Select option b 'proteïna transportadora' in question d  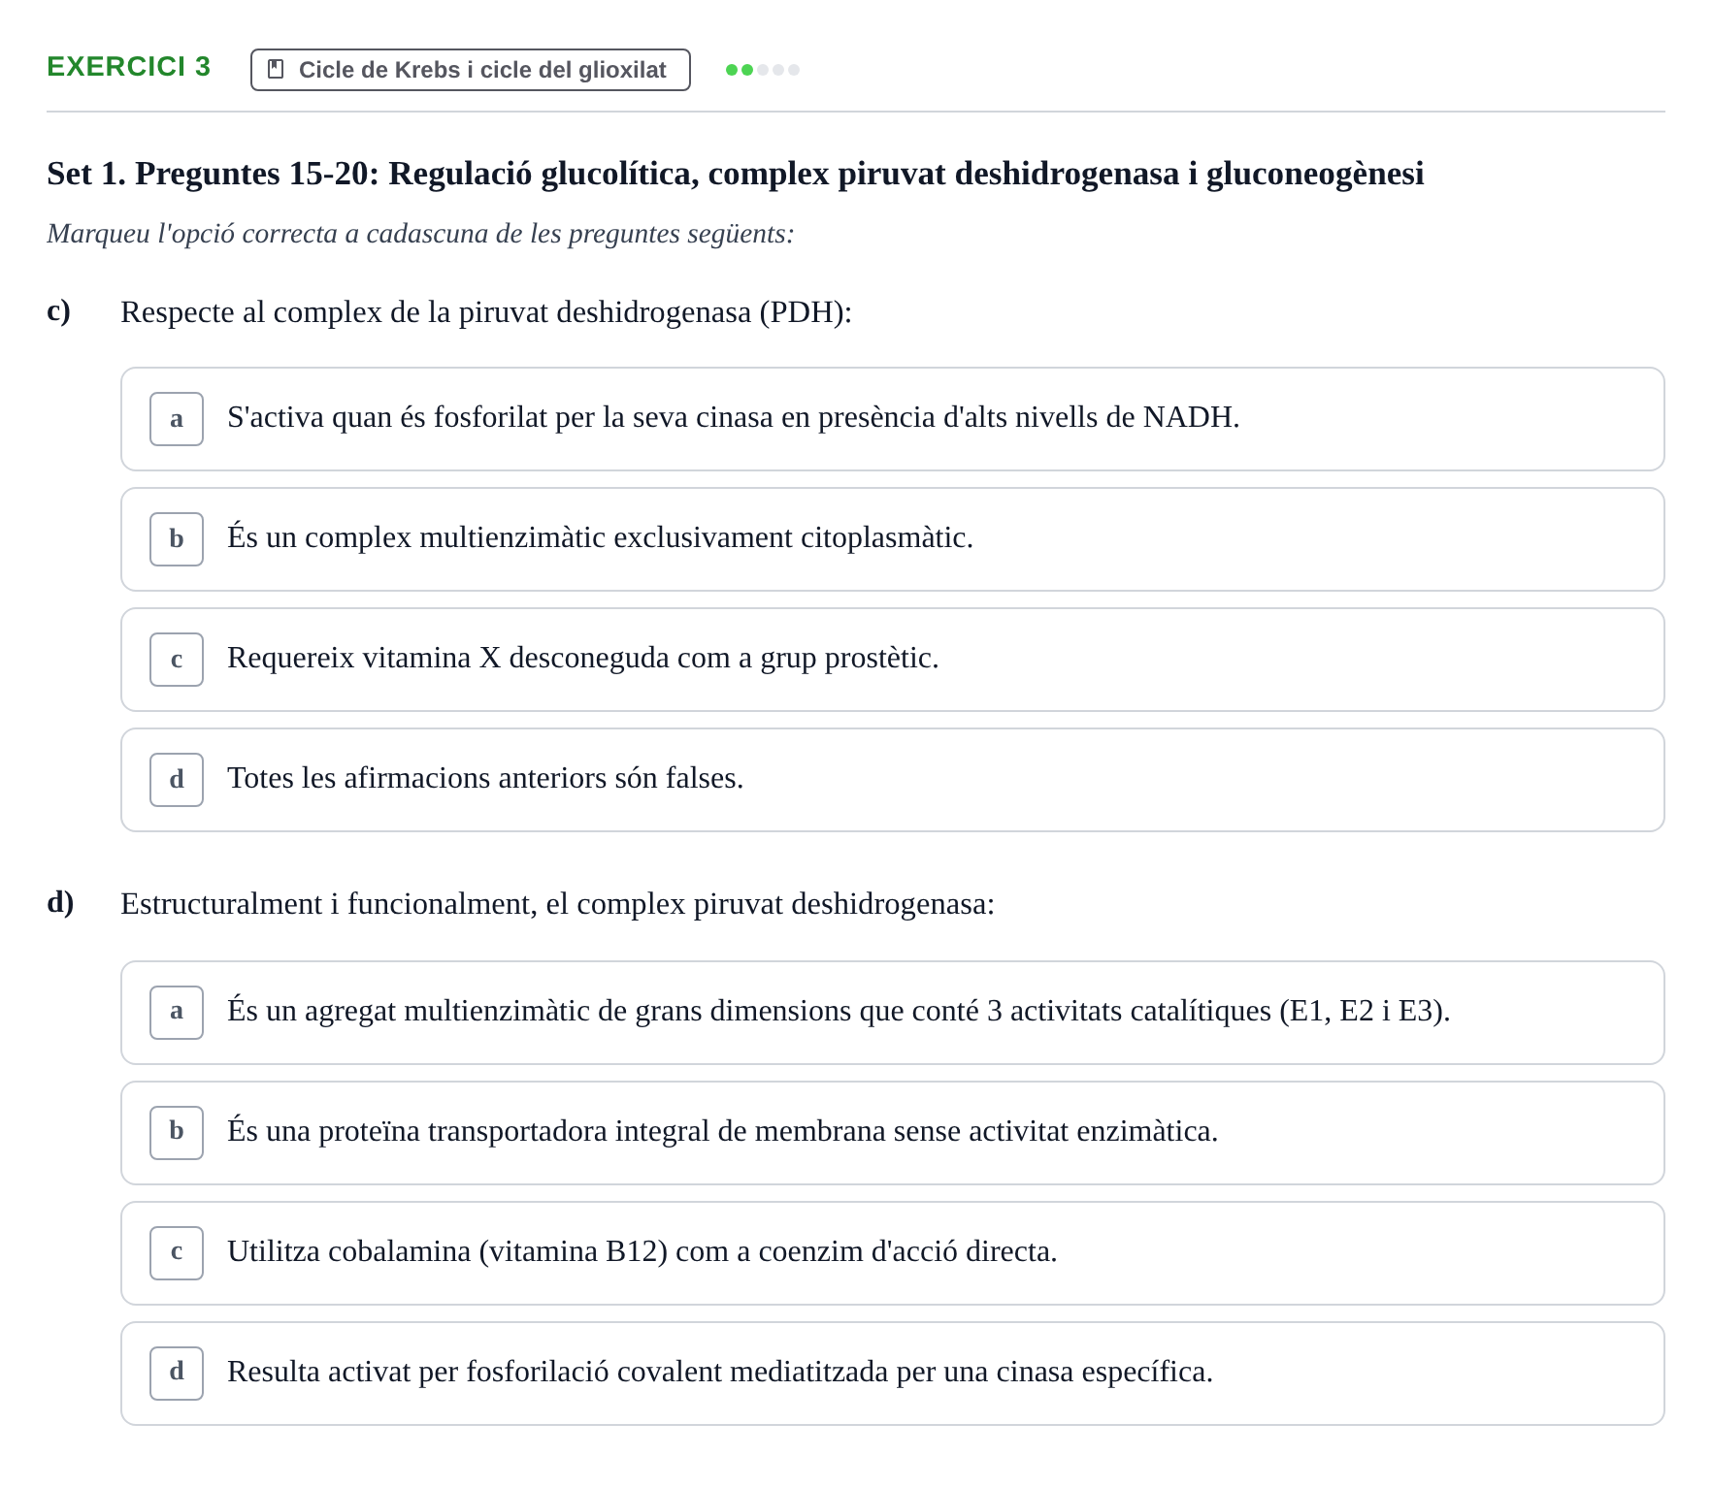pyautogui.click(x=893, y=1133)
